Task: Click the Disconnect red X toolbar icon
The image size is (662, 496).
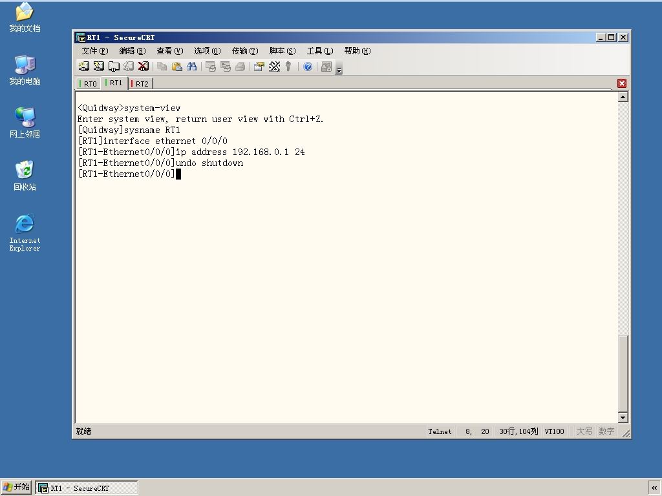Action: [x=144, y=67]
